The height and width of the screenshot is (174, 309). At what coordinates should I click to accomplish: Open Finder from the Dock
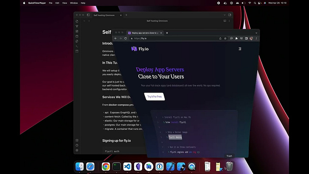[x=80, y=166]
